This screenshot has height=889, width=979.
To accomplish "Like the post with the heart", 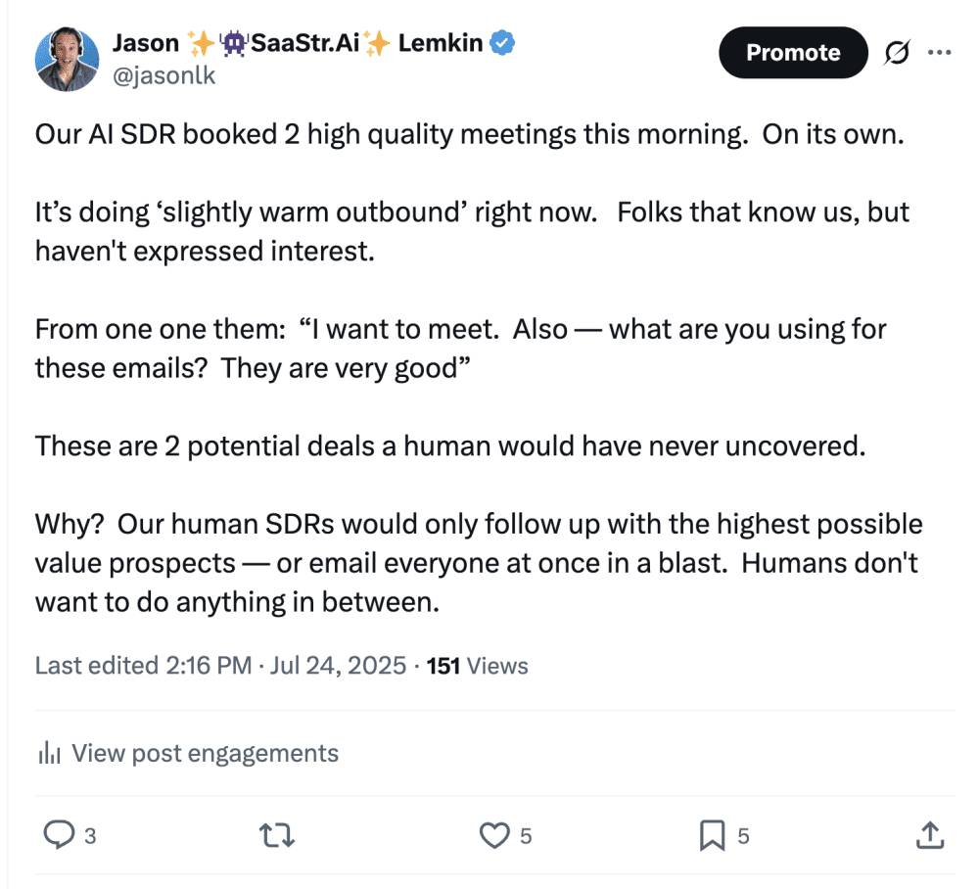I will point(494,835).
